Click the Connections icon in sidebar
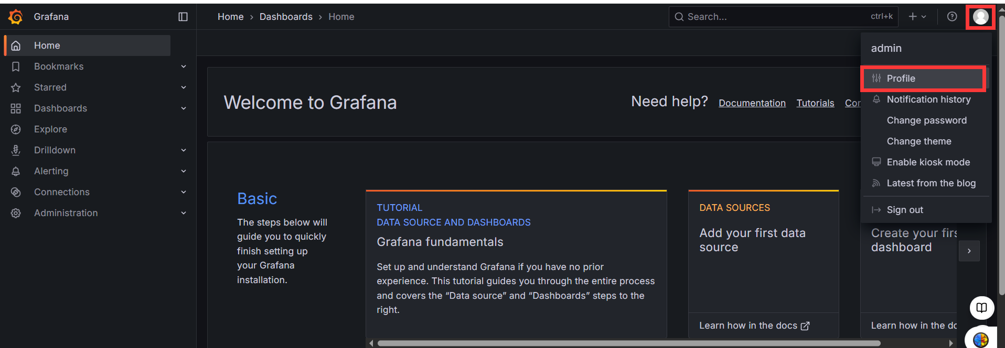This screenshot has height=348, width=1005. [16, 192]
